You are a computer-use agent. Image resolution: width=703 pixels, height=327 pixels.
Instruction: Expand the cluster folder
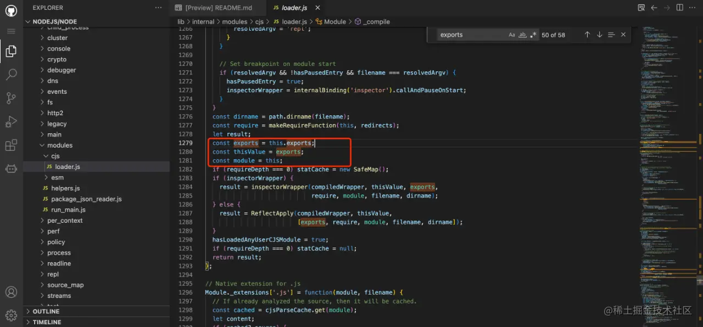tap(96, 38)
